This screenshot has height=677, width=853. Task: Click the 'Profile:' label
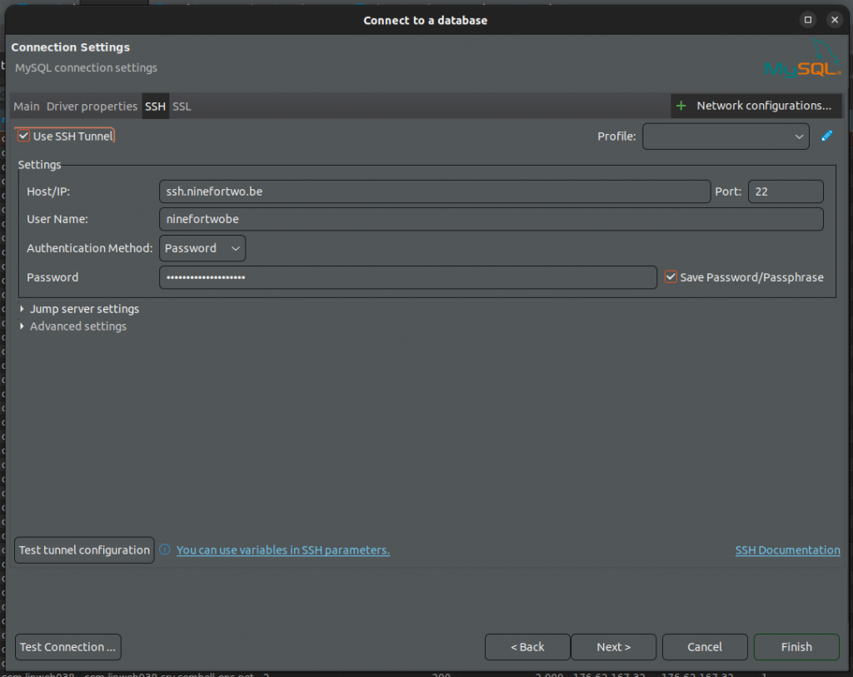coord(616,137)
